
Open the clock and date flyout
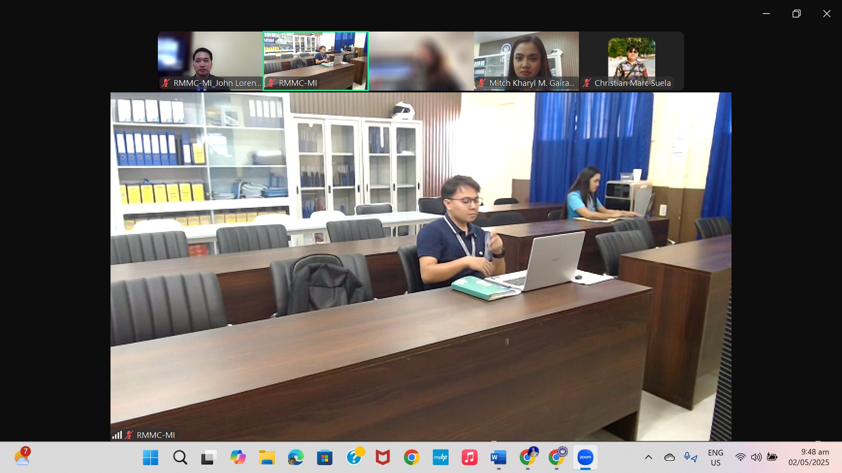tap(809, 457)
